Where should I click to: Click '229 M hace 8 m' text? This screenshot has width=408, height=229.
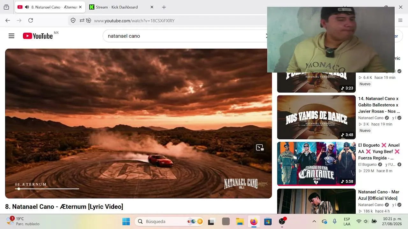pos(375,171)
